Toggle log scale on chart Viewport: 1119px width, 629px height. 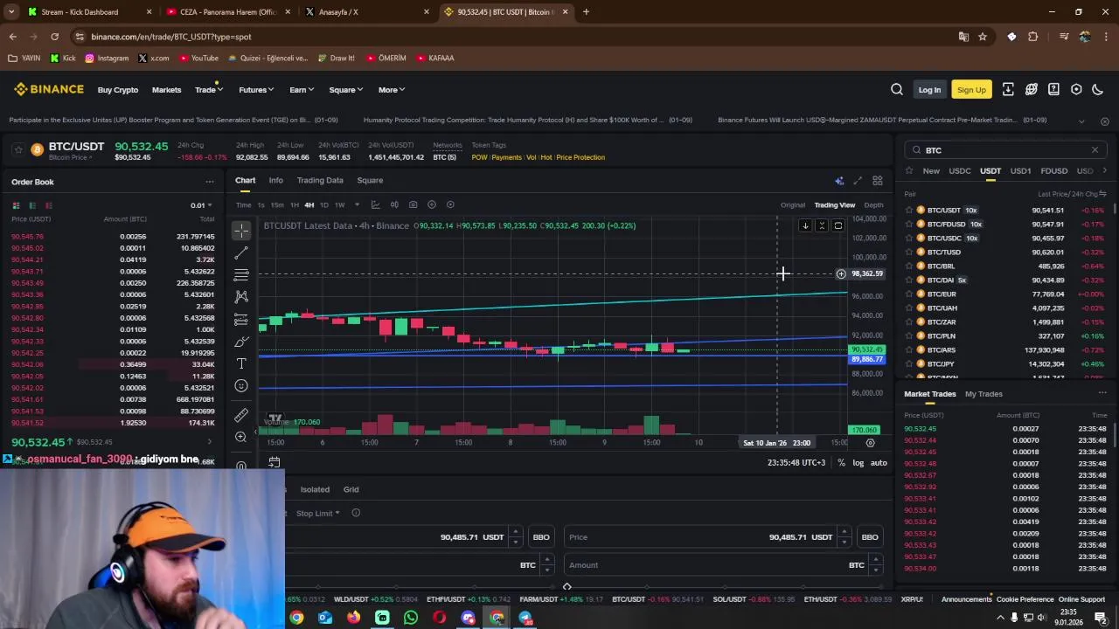pyautogui.click(x=858, y=463)
